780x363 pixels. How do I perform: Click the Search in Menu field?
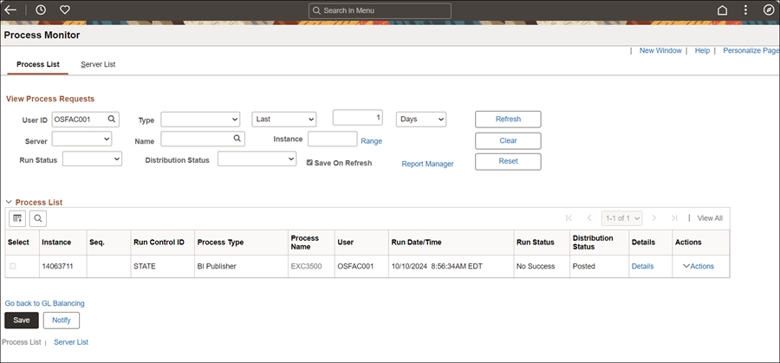pyautogui.click(x=380, y=10)
